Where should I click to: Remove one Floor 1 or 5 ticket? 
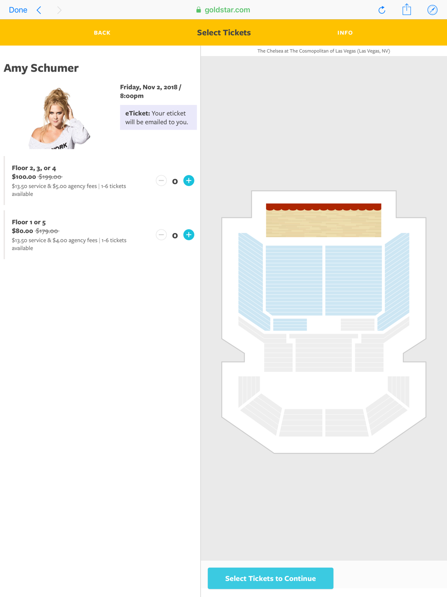pos(161,235)
